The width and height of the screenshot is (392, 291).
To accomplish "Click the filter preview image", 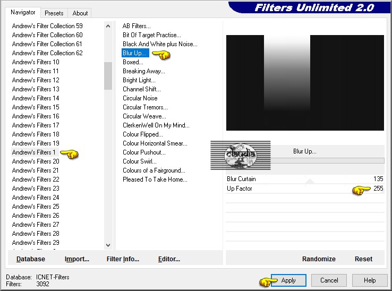I will (305, 83).
